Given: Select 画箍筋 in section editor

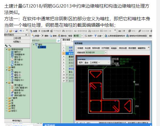Looking at the screenshot, I should pyautogui.click(x=114, y=48).
